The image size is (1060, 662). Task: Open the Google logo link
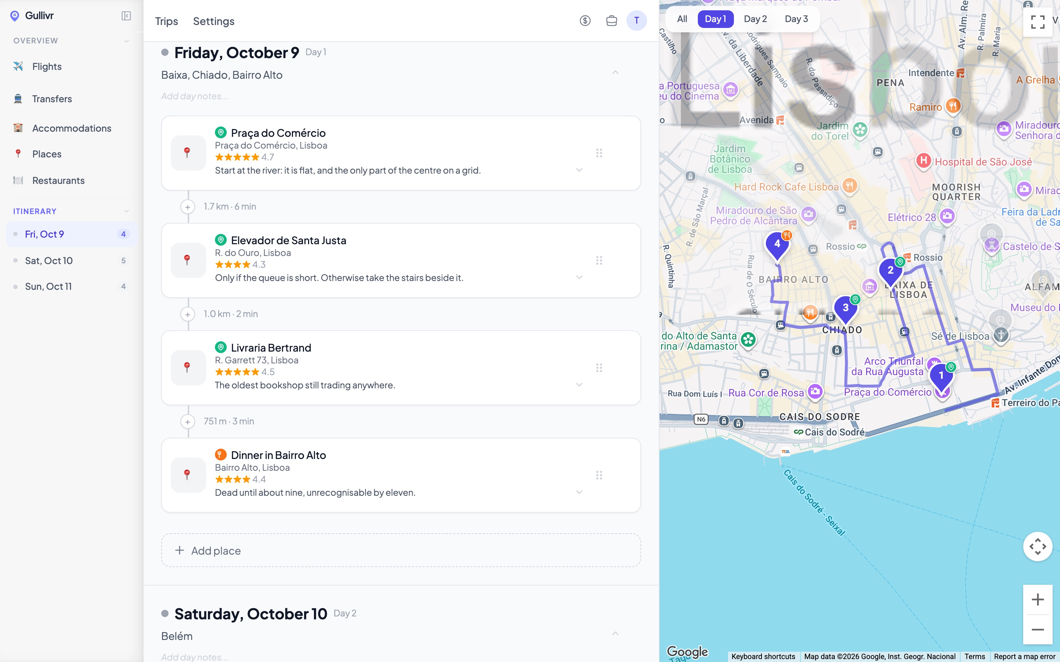[x=687, y=652]
